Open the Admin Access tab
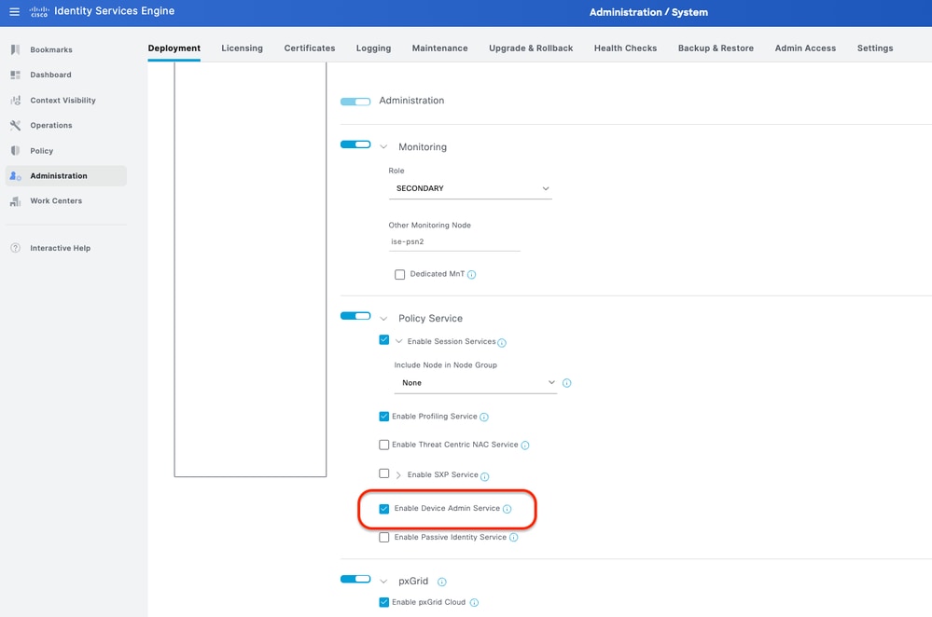The image size is (932, 617). [x=805, y=48]
